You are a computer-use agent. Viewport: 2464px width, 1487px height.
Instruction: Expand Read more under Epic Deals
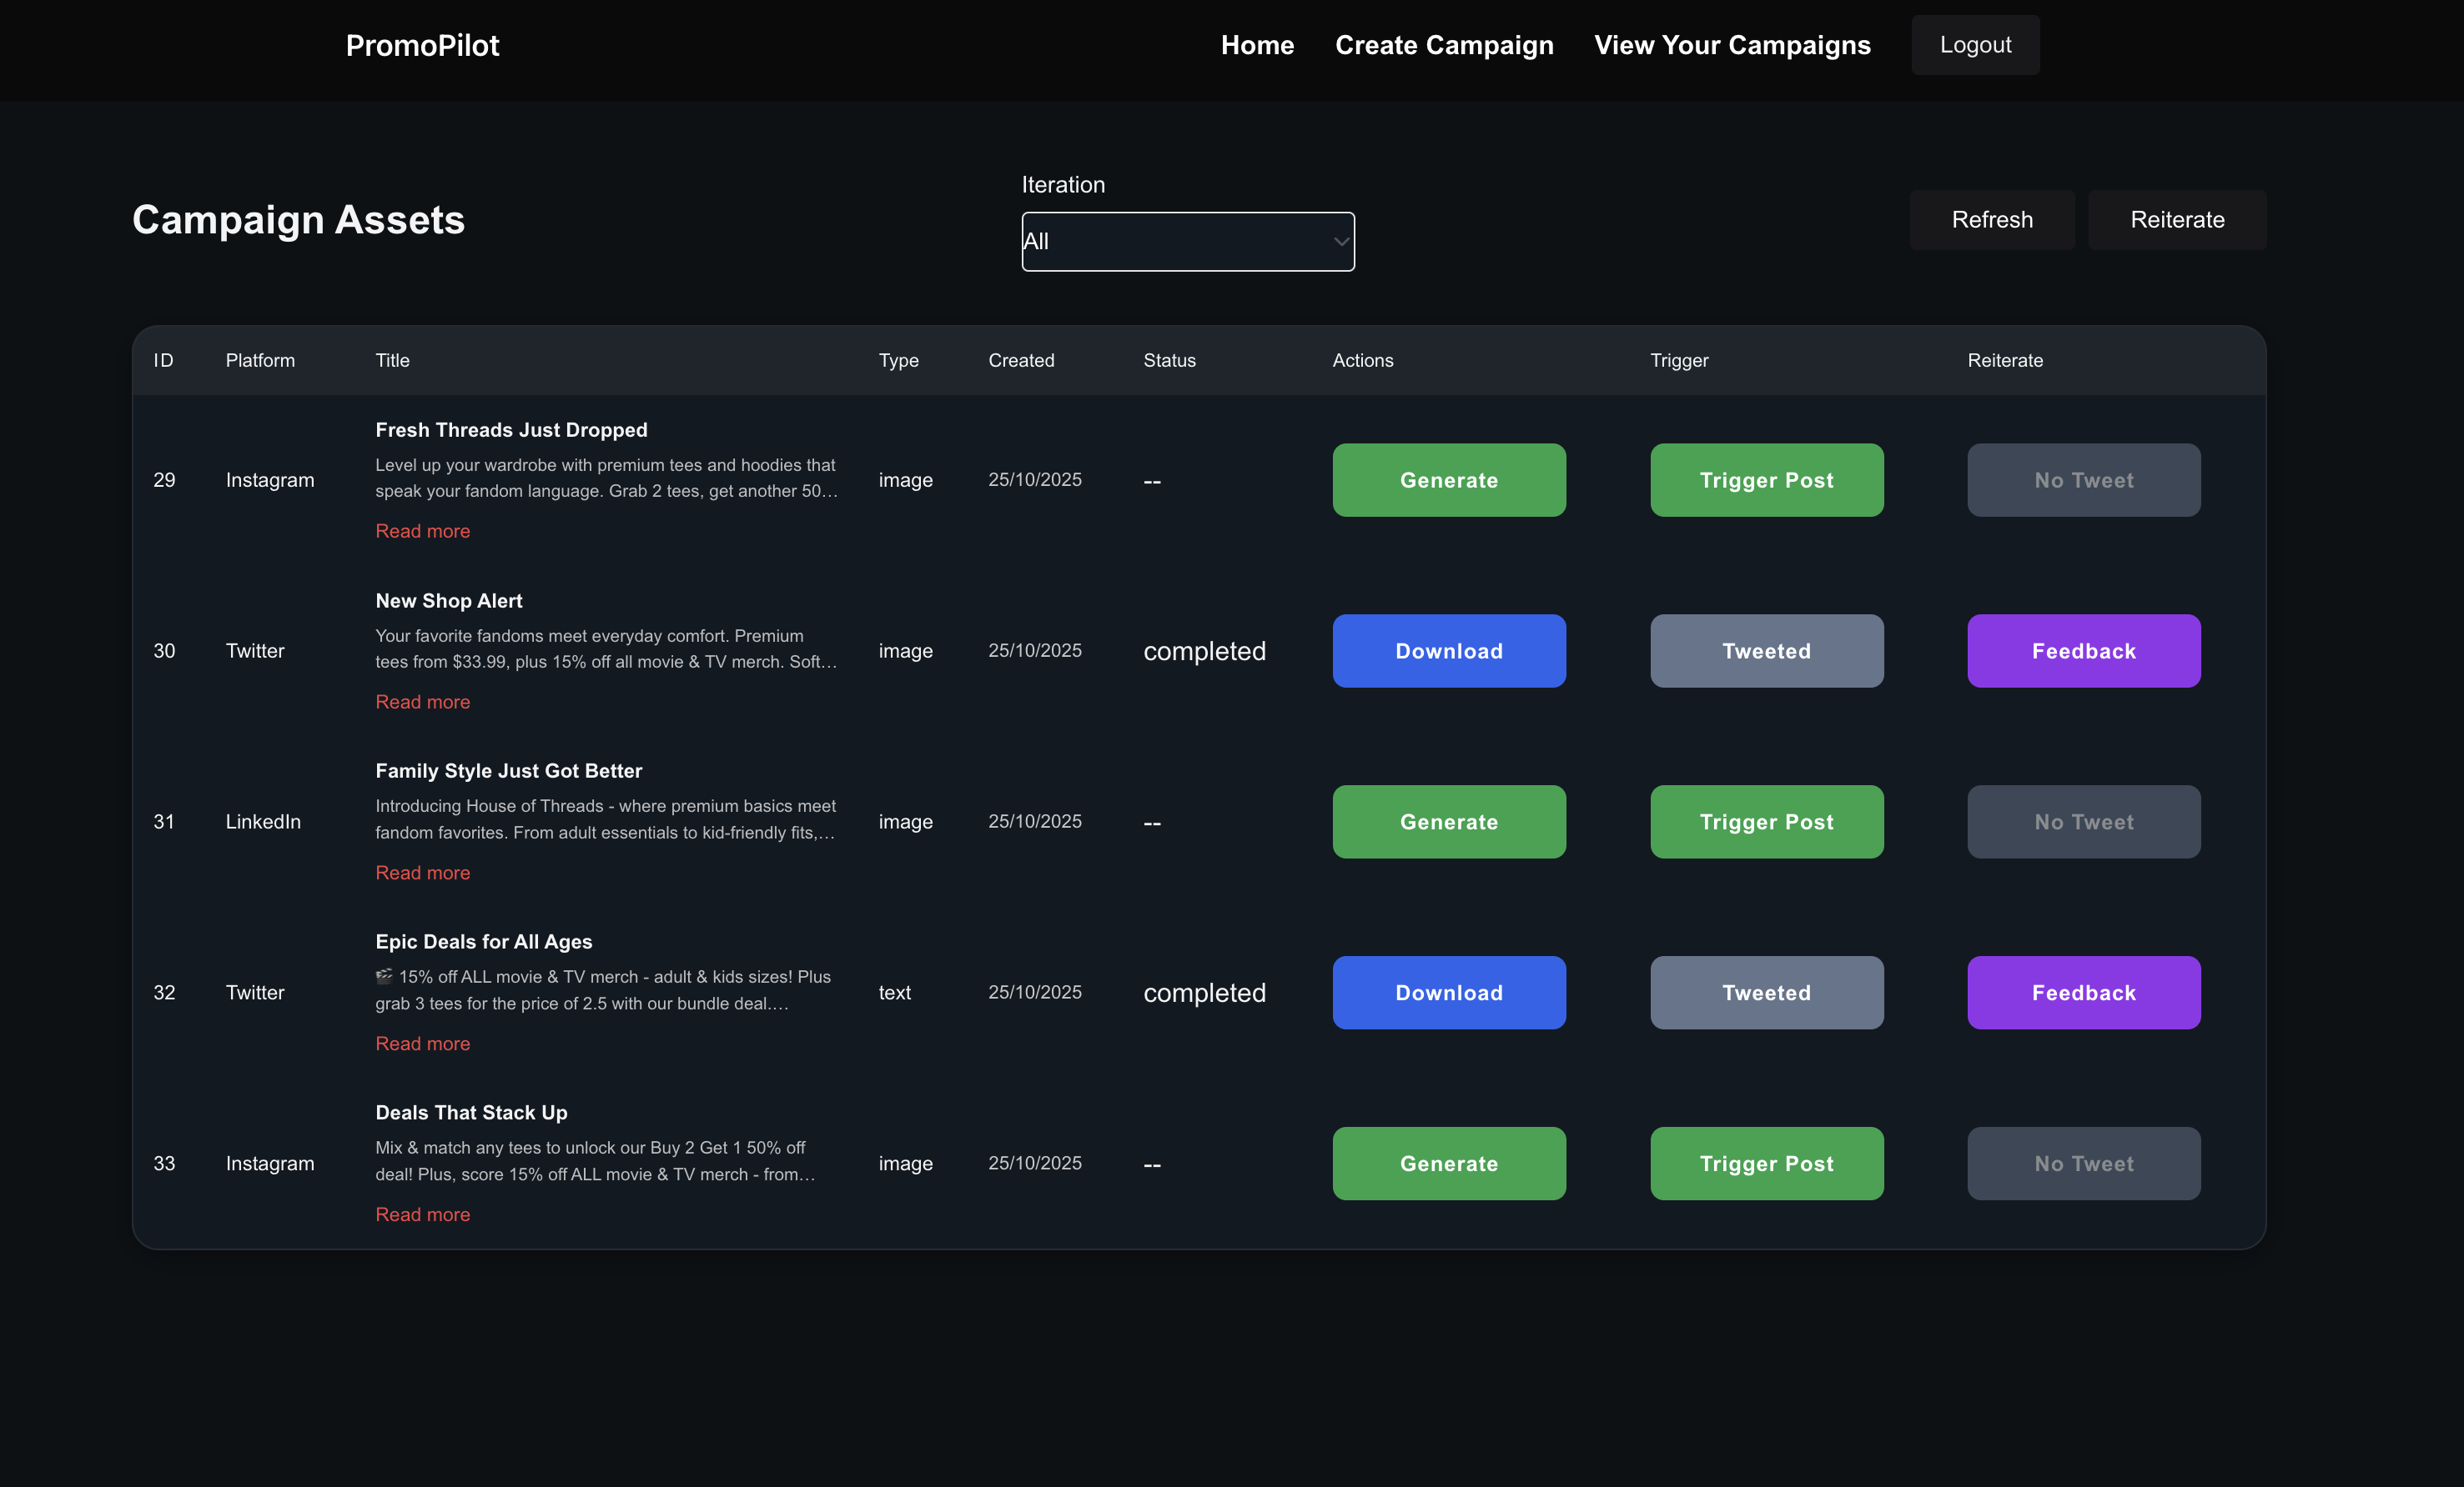pos(422,1044)
